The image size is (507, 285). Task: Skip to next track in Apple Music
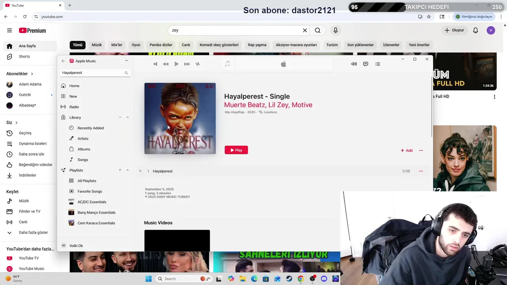[x=187, y=64]
